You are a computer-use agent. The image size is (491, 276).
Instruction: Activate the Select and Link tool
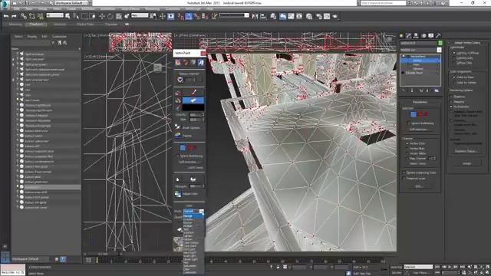(x=24, y=16)
